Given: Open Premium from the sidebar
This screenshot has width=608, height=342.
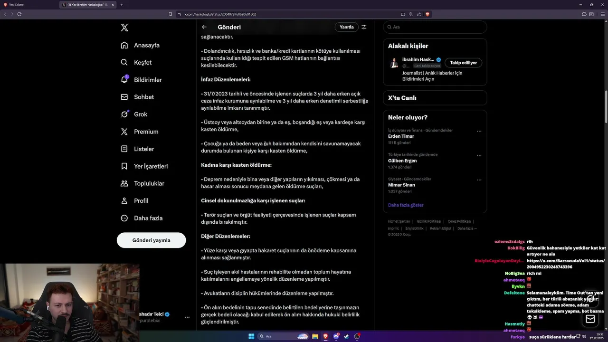Looking at the screenshot, I should [x=140, y=132].
